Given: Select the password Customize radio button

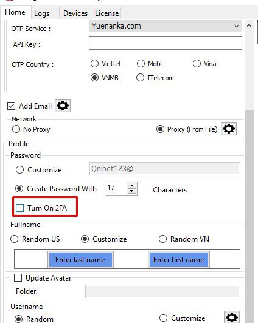Looking at the screenshot, I should click(x=19, y=170).
